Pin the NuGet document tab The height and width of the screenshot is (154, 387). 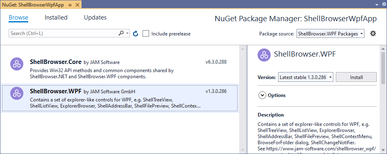click(70, 4)
